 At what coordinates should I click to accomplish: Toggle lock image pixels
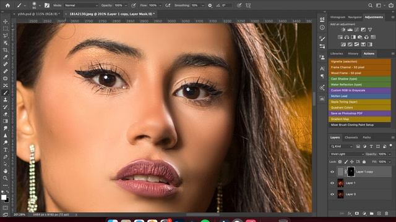click(x=346, y=162)
